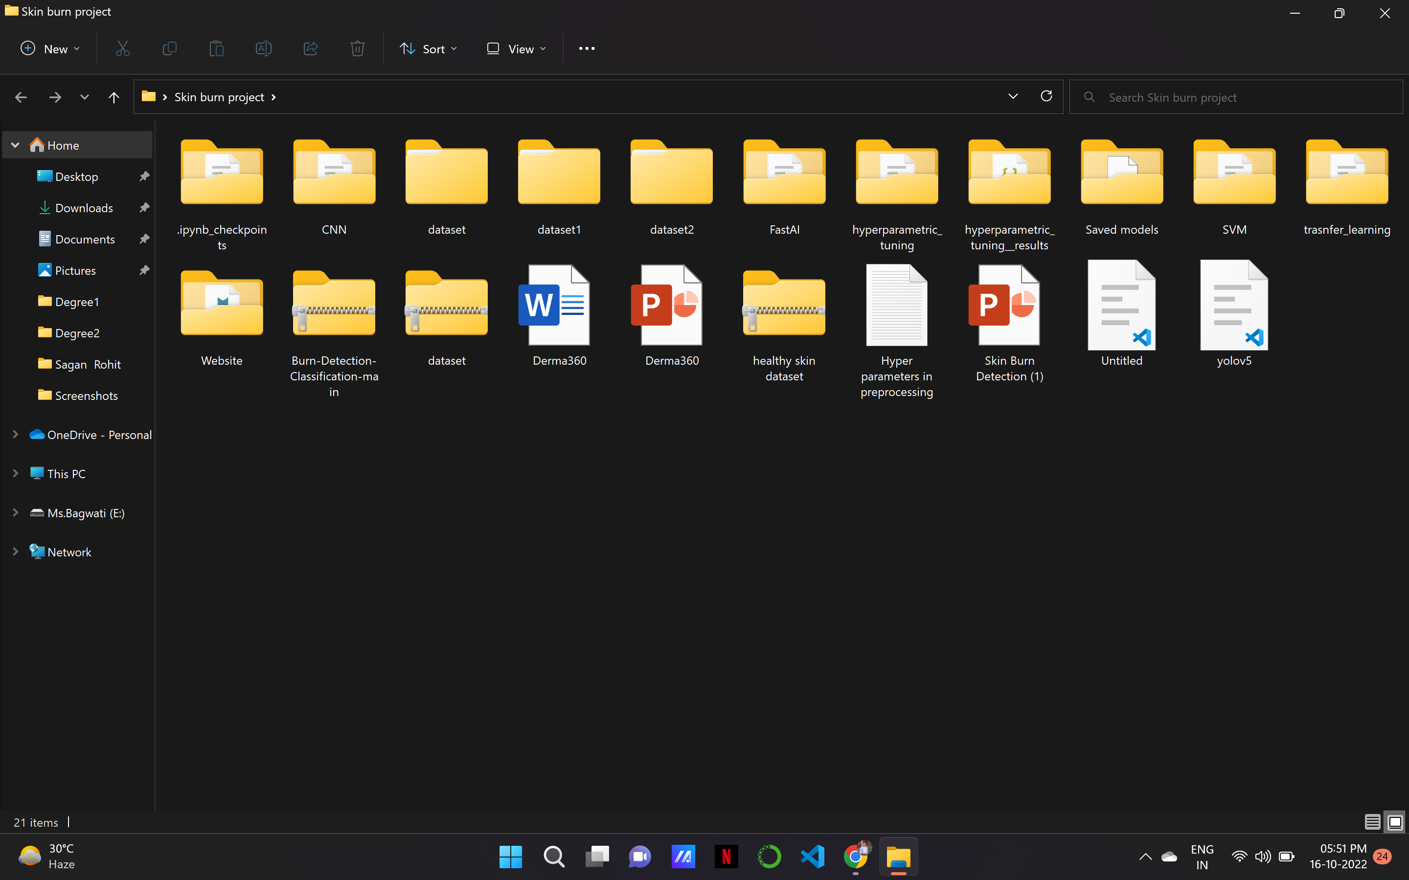Expand the OneDrive - Personal tree node
This screenshot has height=880, width=1409.
coord(15,435)
